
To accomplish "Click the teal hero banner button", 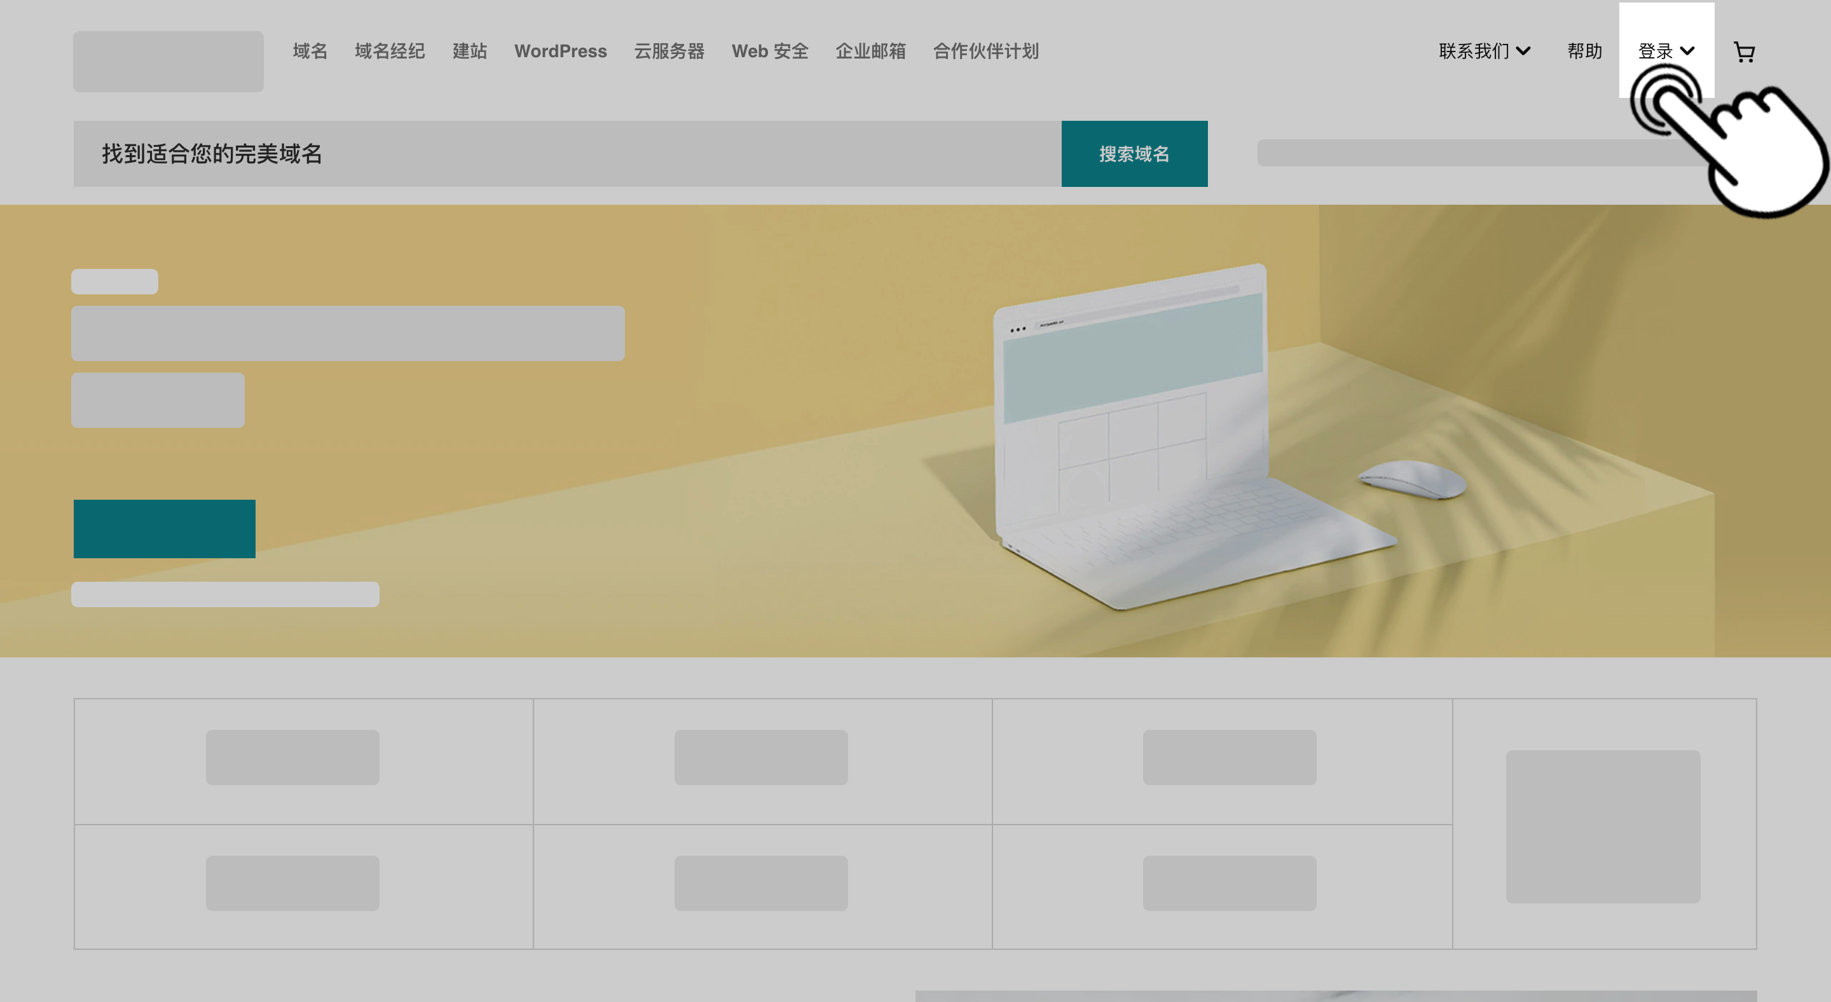I will [x=164, y=528].
